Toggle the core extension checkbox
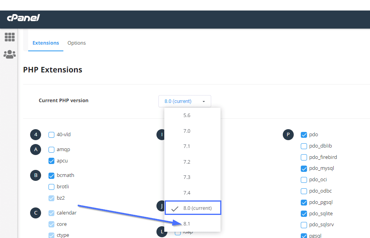Image resolution: width=370 pixels, height=238 pixels. pyautogui.click(x=52, y=224)
